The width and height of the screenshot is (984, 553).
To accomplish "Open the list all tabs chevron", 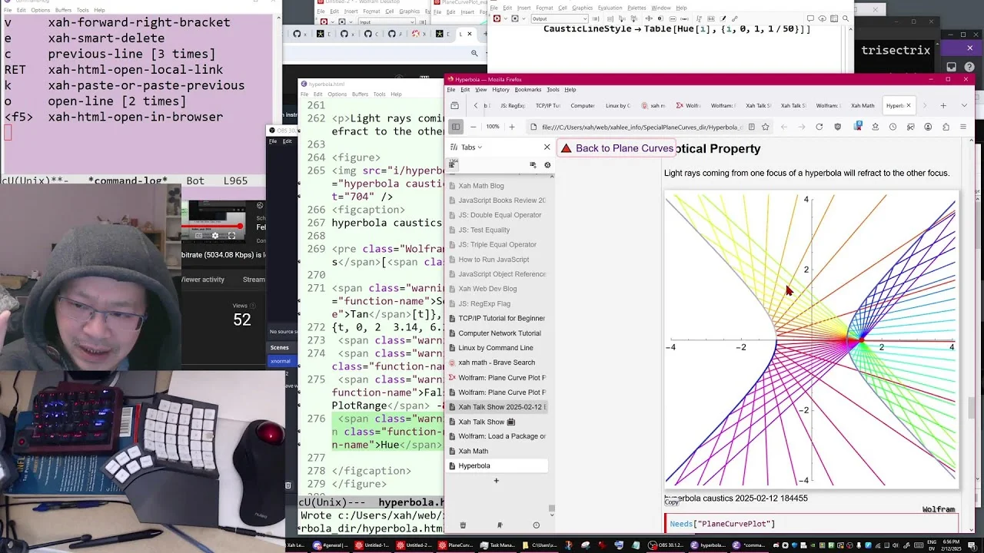I will pyautogui.click(x=964, y=105).
